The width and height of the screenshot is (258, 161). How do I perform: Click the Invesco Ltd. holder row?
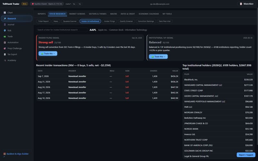tap(218, 134)
